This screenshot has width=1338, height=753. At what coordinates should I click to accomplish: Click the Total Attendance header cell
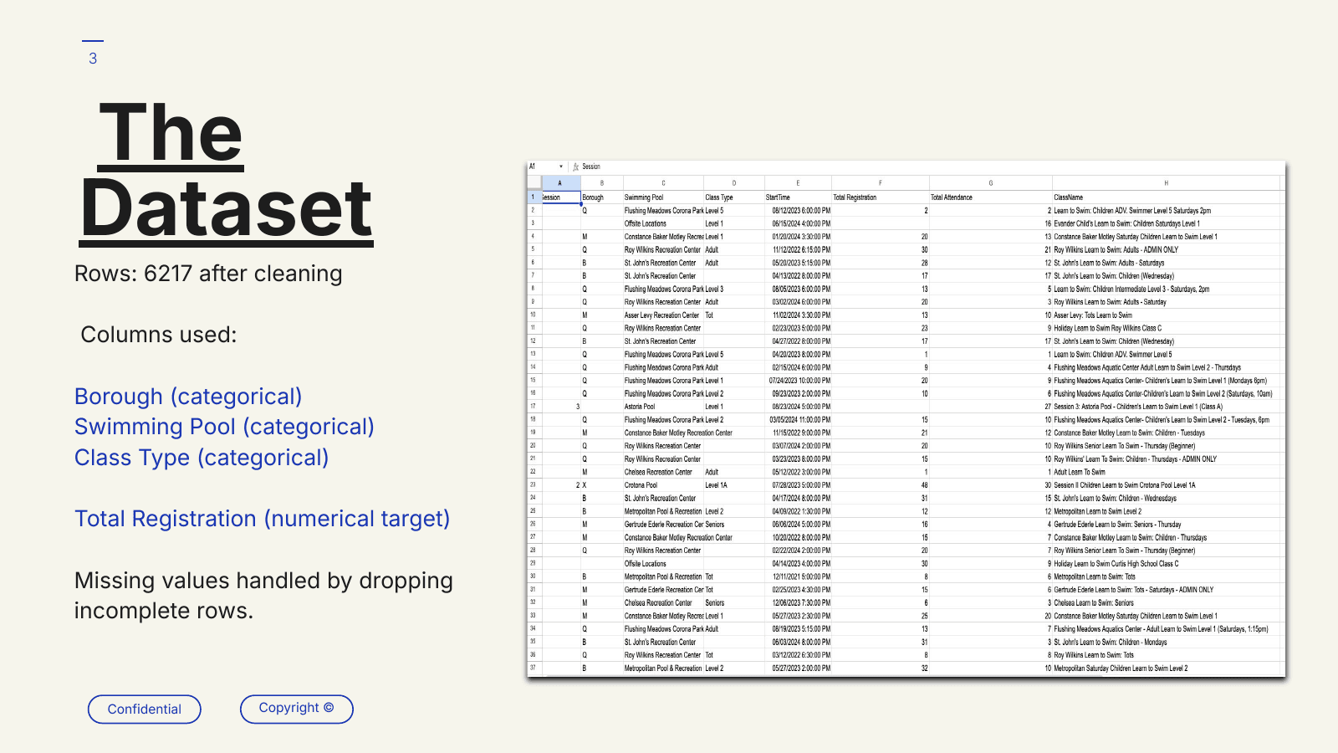pos(991,197)
